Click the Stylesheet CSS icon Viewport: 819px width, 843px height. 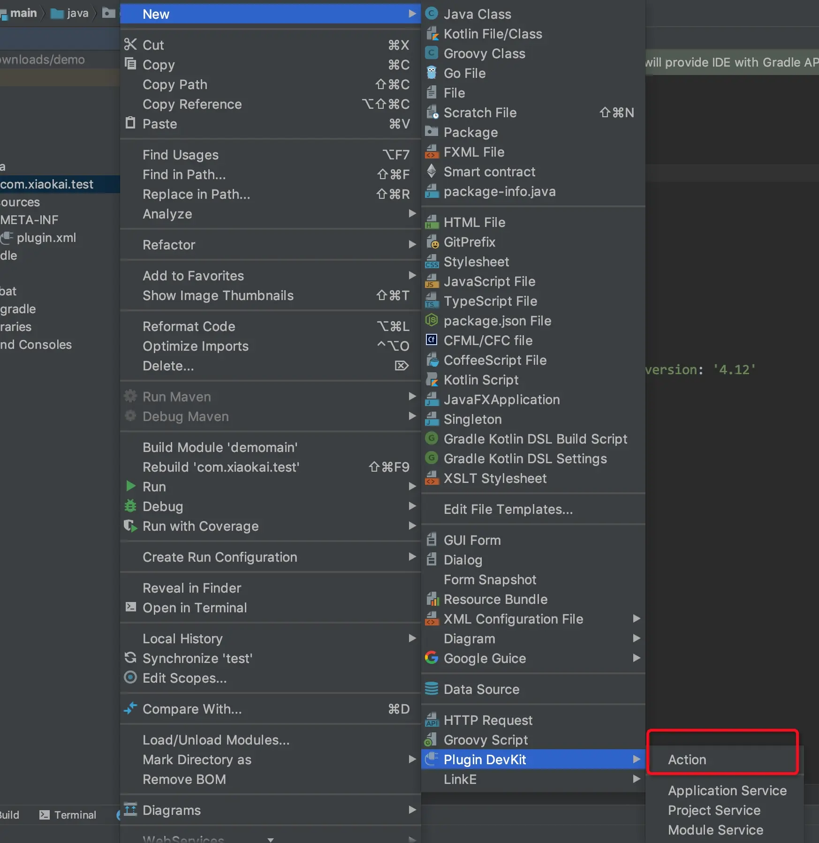click(x=432, y=262)
